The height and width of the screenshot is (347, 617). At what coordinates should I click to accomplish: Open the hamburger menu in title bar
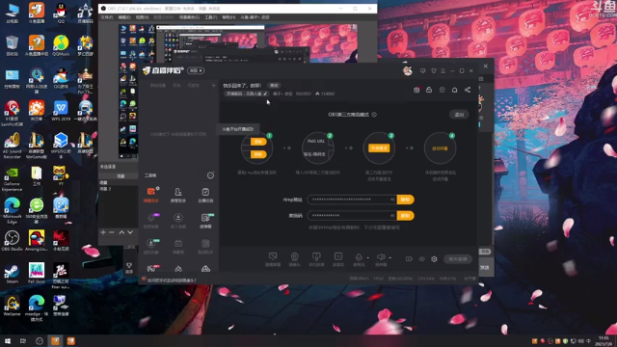[443, 70]
